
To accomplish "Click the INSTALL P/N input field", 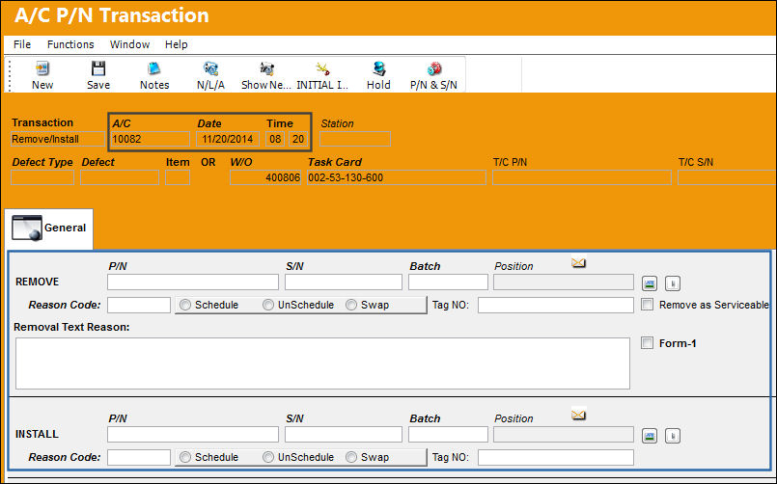I will pyautogui.click(x=193, y=435).
